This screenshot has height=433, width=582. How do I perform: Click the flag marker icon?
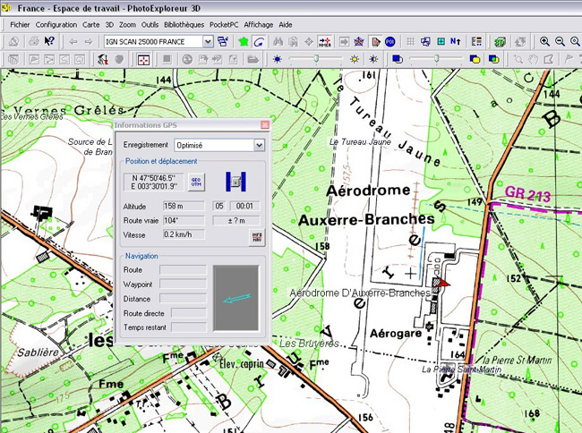click(569, 59)
